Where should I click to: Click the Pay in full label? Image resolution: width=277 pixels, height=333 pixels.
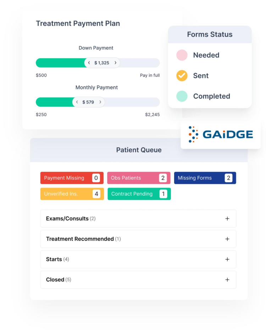pyautogui.click(x=150, y=75)
